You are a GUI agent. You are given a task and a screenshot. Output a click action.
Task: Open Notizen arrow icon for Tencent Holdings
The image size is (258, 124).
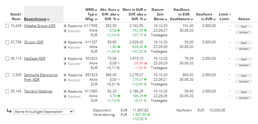(x=65, y=97)
